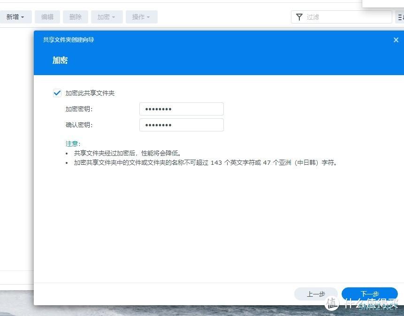
Task: Click the 加密 wizard step heading
Action: click(60, 60)
